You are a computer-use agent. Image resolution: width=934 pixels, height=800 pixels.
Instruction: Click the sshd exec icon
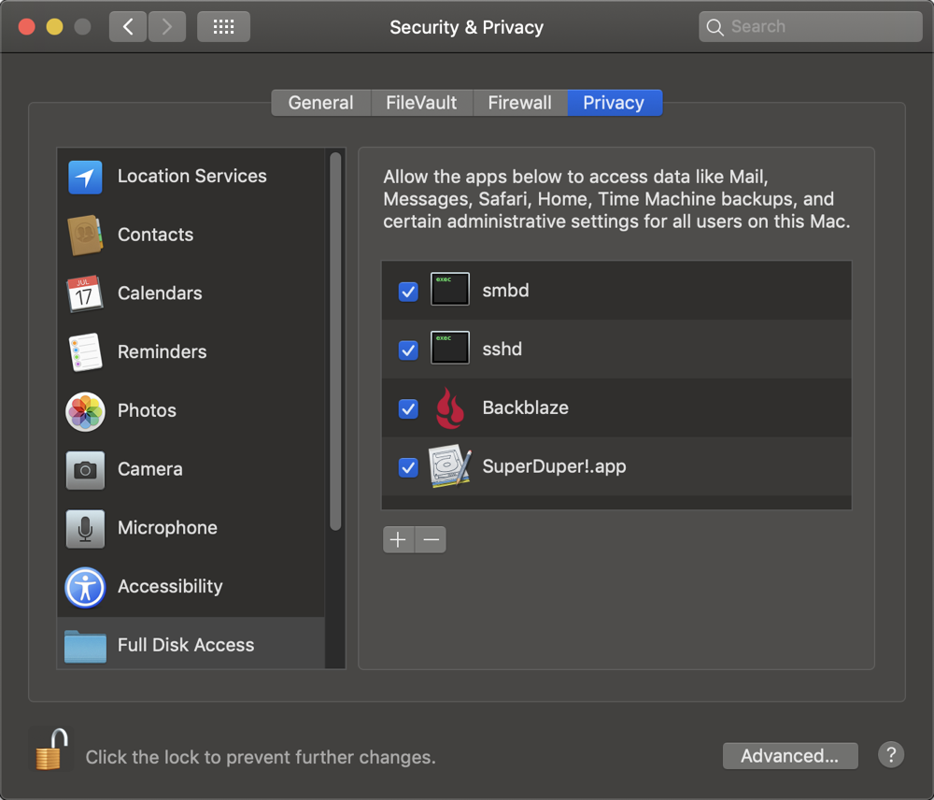[x=450, y=348]
